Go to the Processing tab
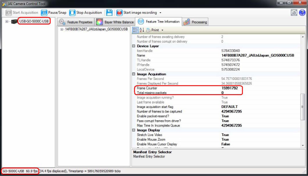Image resolution: width=308 pixels, height=176 pixels. click(x=195, y=22)
